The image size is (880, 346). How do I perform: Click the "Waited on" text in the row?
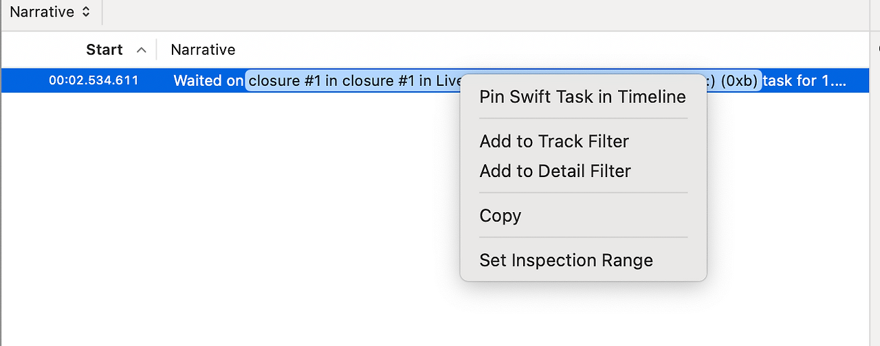click(x=208, y=80)
